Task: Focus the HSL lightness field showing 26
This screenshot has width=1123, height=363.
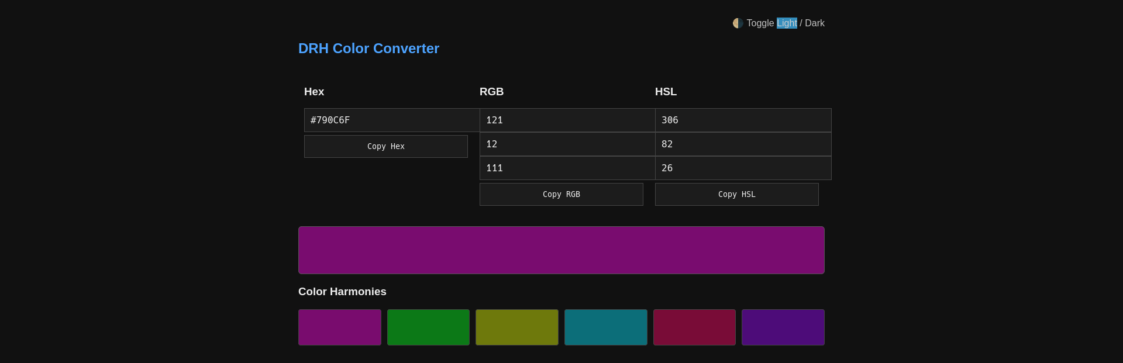Action: (x=743, y=168)
